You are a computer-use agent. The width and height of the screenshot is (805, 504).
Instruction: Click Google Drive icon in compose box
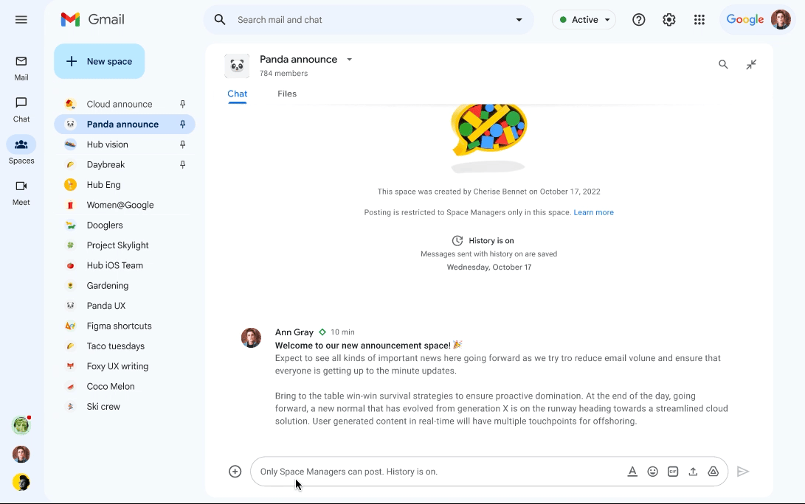pos(713,471)
